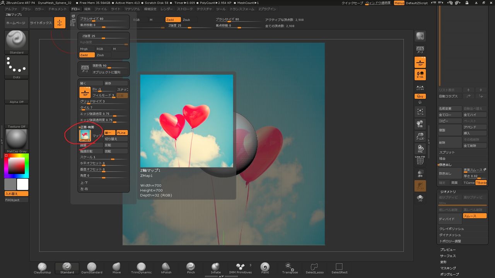Choose the ClayBuildup brush
The image size is (495, 278).
click(42, 268)
